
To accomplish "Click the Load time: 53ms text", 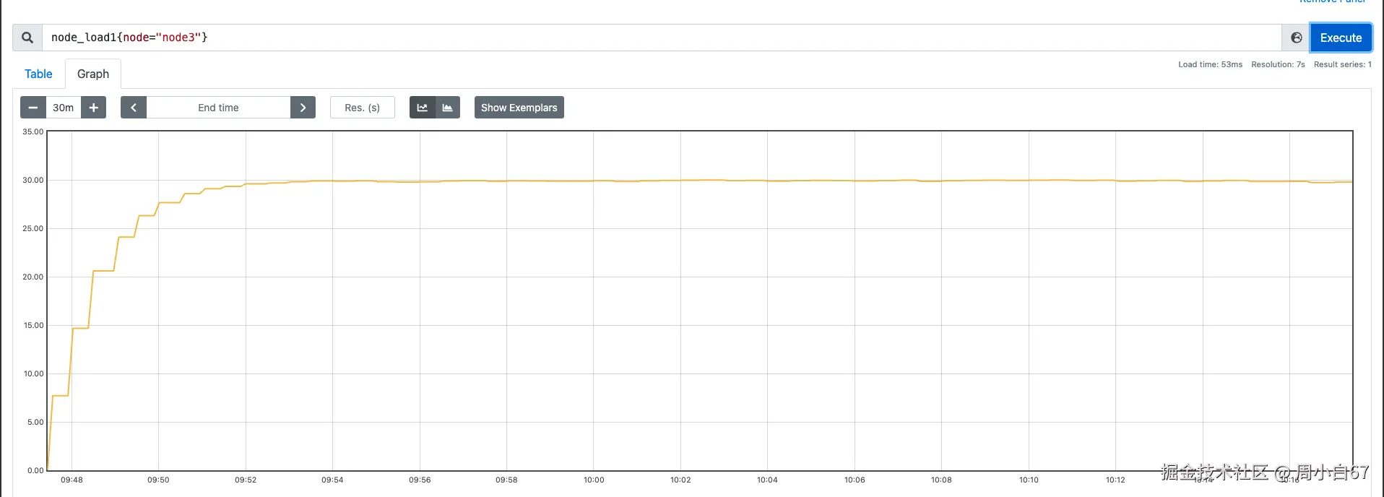I will click(1210, 64).
